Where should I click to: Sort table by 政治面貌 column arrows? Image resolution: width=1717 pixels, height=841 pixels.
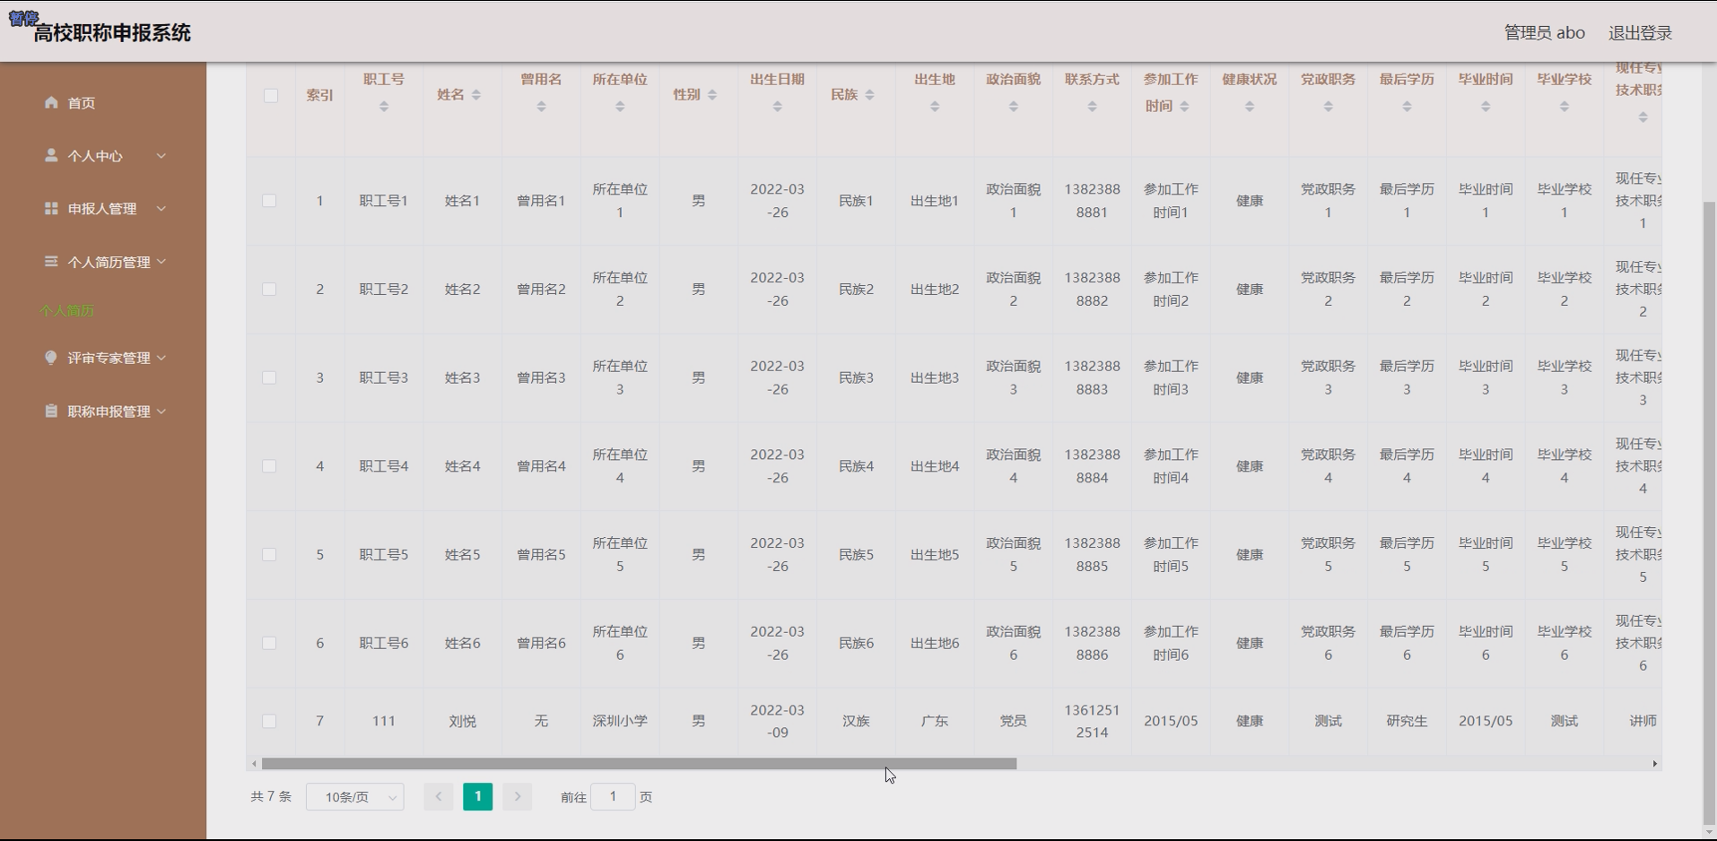1014,107
